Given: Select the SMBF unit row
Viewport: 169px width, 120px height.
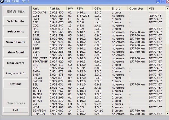Looking at the screenshot, I should point(99,75).
